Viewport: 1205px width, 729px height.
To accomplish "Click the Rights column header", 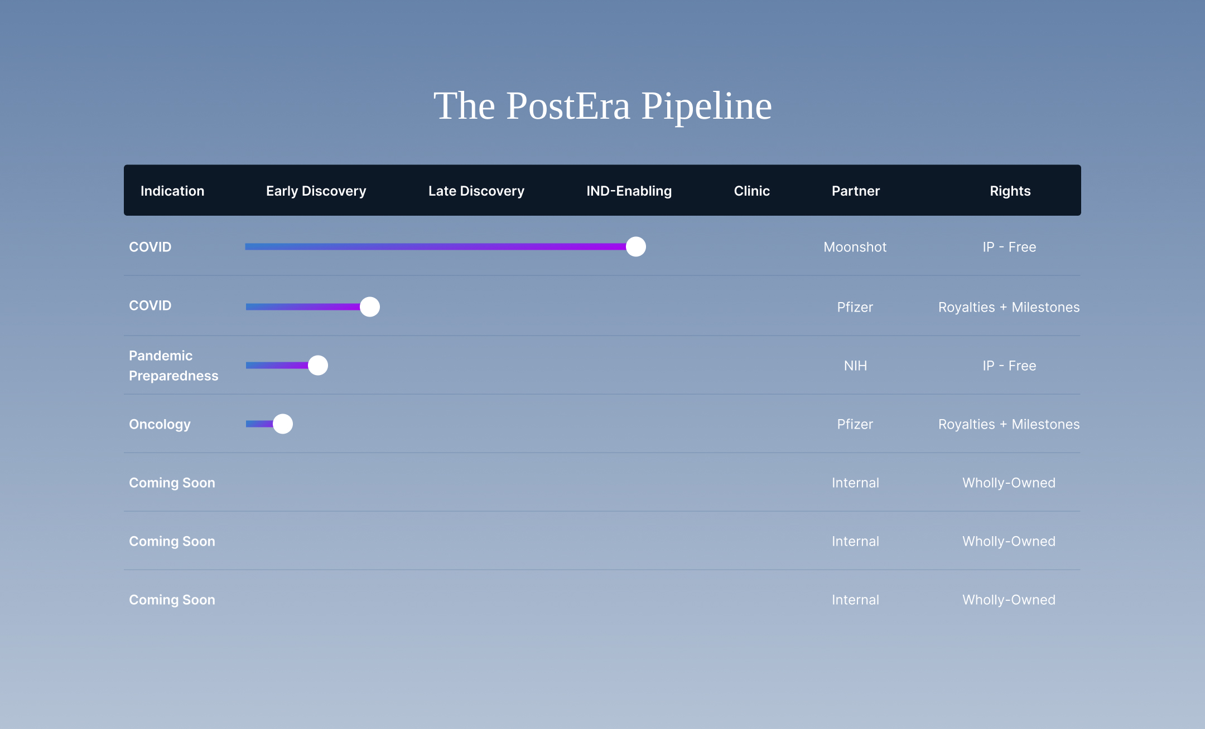I will [1010, 191].
